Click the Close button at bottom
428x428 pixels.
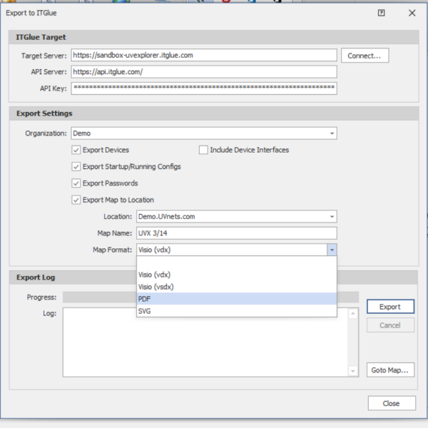392,404
